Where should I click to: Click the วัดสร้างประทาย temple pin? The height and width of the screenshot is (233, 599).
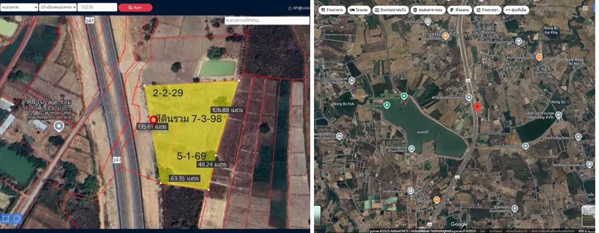coord(410,190)
